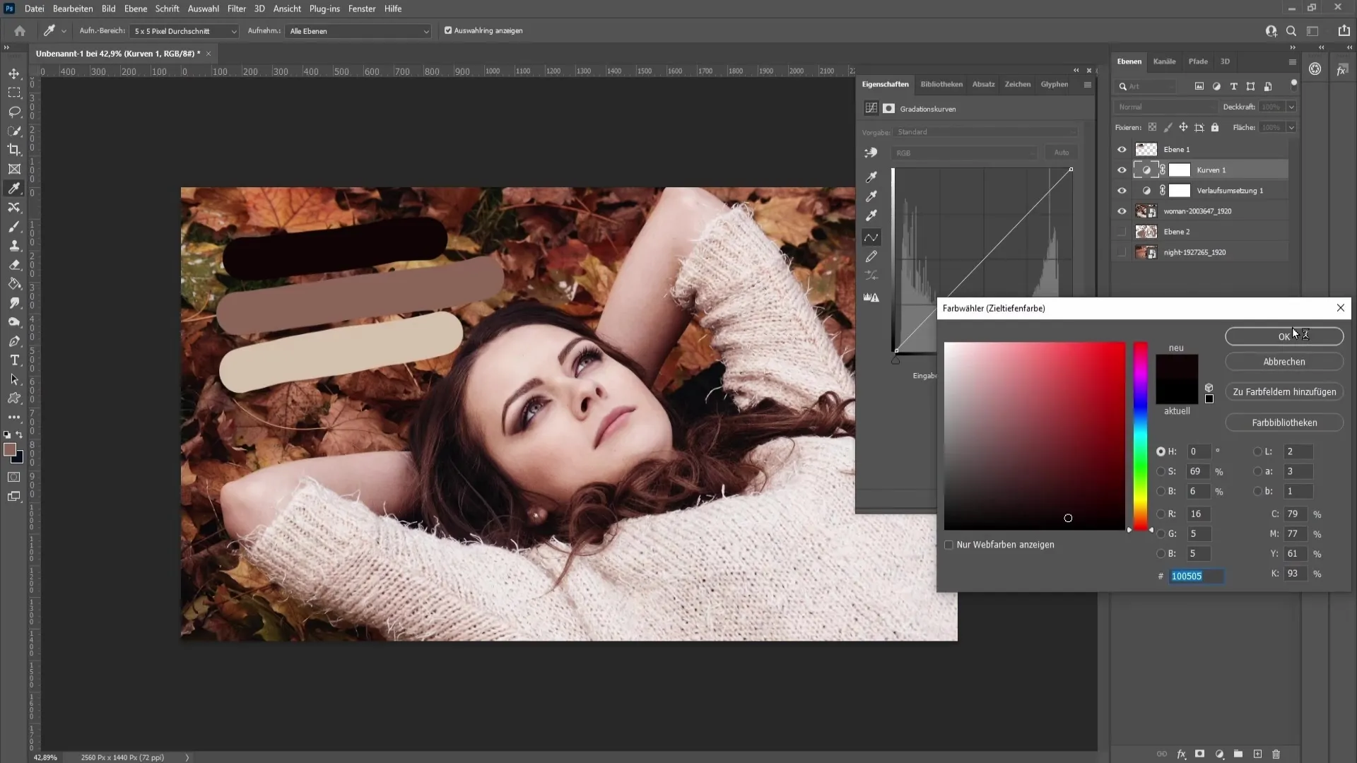Open the search magnifier icon top right
Viewport: 1357px width, 763px height.
click(1291, 31)
